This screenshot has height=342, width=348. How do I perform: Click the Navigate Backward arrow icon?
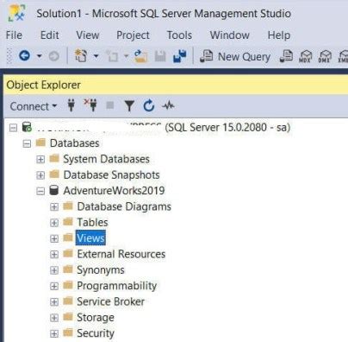[24, 55]
